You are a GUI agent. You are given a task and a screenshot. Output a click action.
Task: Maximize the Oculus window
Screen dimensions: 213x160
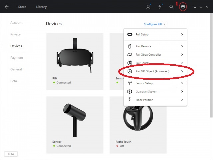pyautogui.click(x=201, y=7)
